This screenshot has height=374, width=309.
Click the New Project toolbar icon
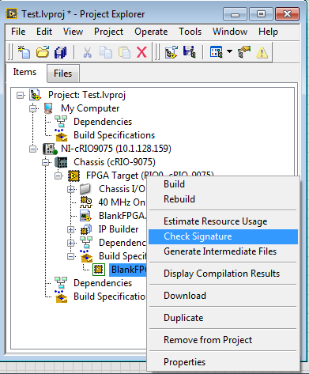click(24, 51)
